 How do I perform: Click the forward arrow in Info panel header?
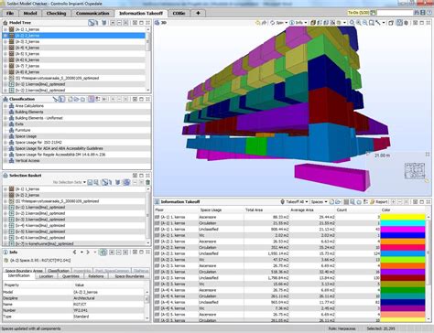[x=88, y=252]
